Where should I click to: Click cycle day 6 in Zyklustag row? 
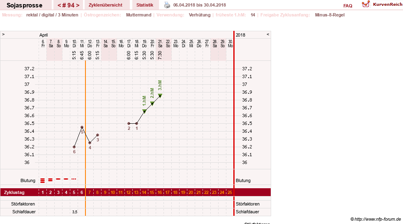[82, 192]
